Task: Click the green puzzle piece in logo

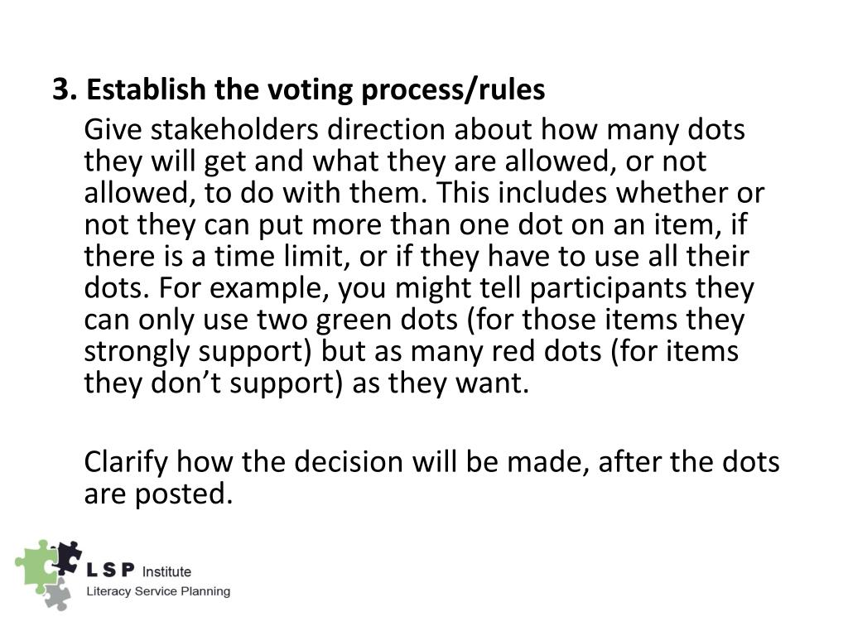Action: coord(35,568)
